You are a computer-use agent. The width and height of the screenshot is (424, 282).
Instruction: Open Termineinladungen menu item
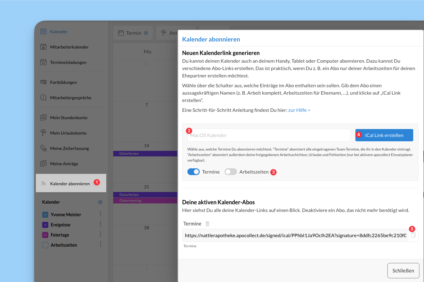(x=68, y=62)
